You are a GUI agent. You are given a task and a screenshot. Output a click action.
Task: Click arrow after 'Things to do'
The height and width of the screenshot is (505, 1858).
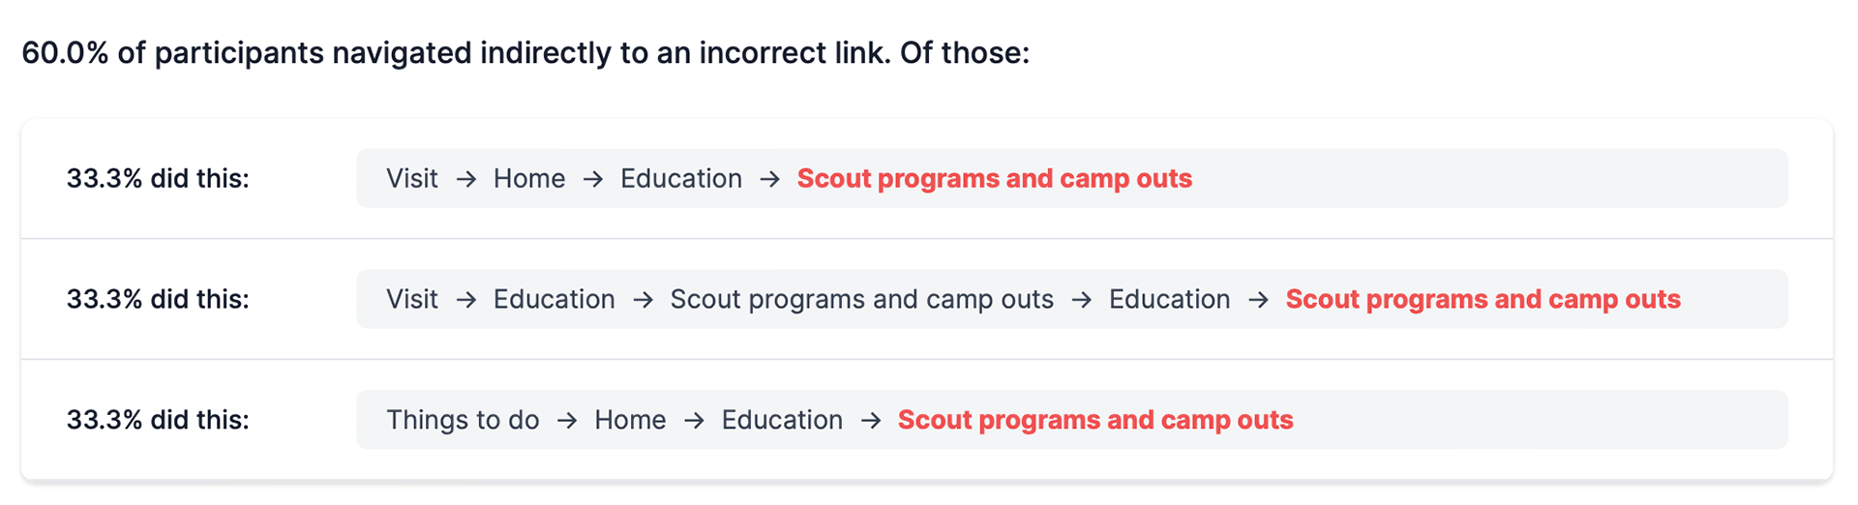(x=567, y=420)
